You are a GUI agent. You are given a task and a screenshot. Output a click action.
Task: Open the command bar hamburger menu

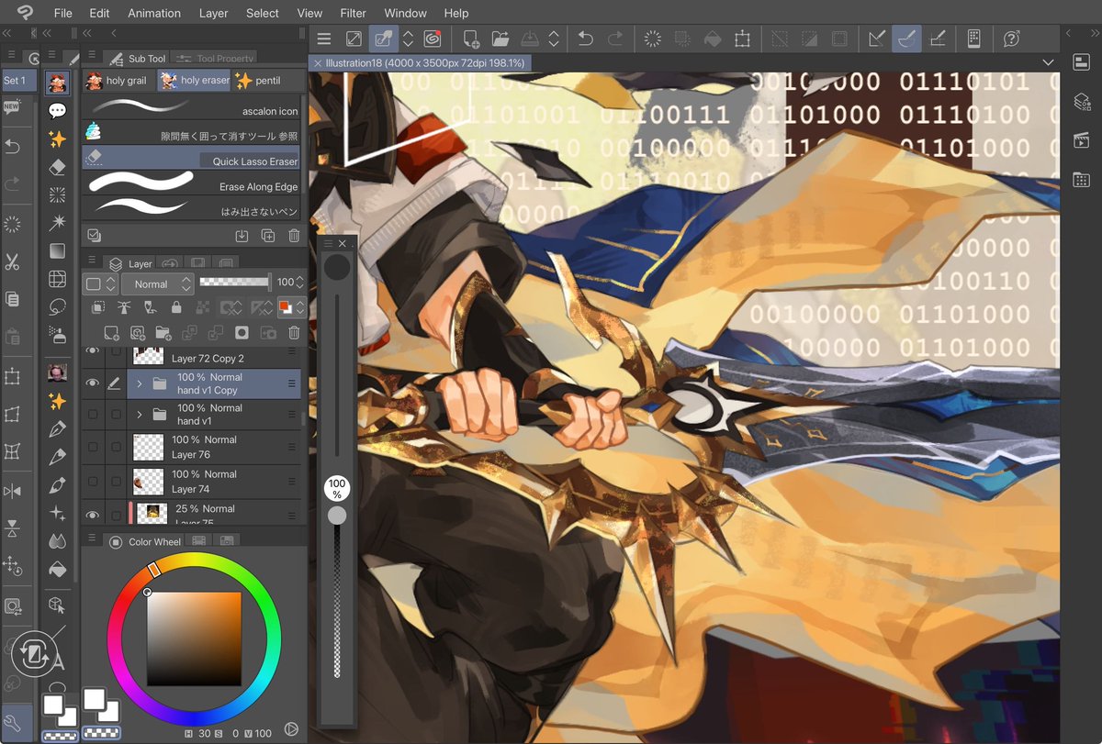(x=323, y=39)
